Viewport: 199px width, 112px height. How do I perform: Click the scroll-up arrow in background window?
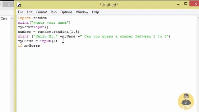click(12, 19)
